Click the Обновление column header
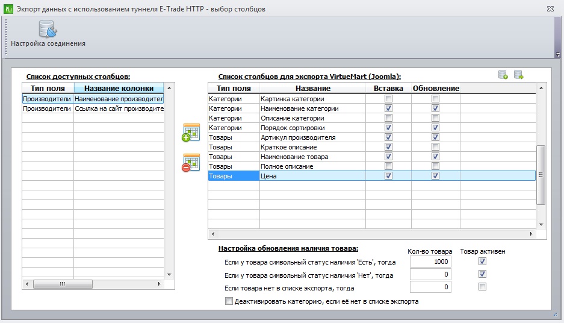The height and width of the screenshot is (323, 564). coord(436,88)
